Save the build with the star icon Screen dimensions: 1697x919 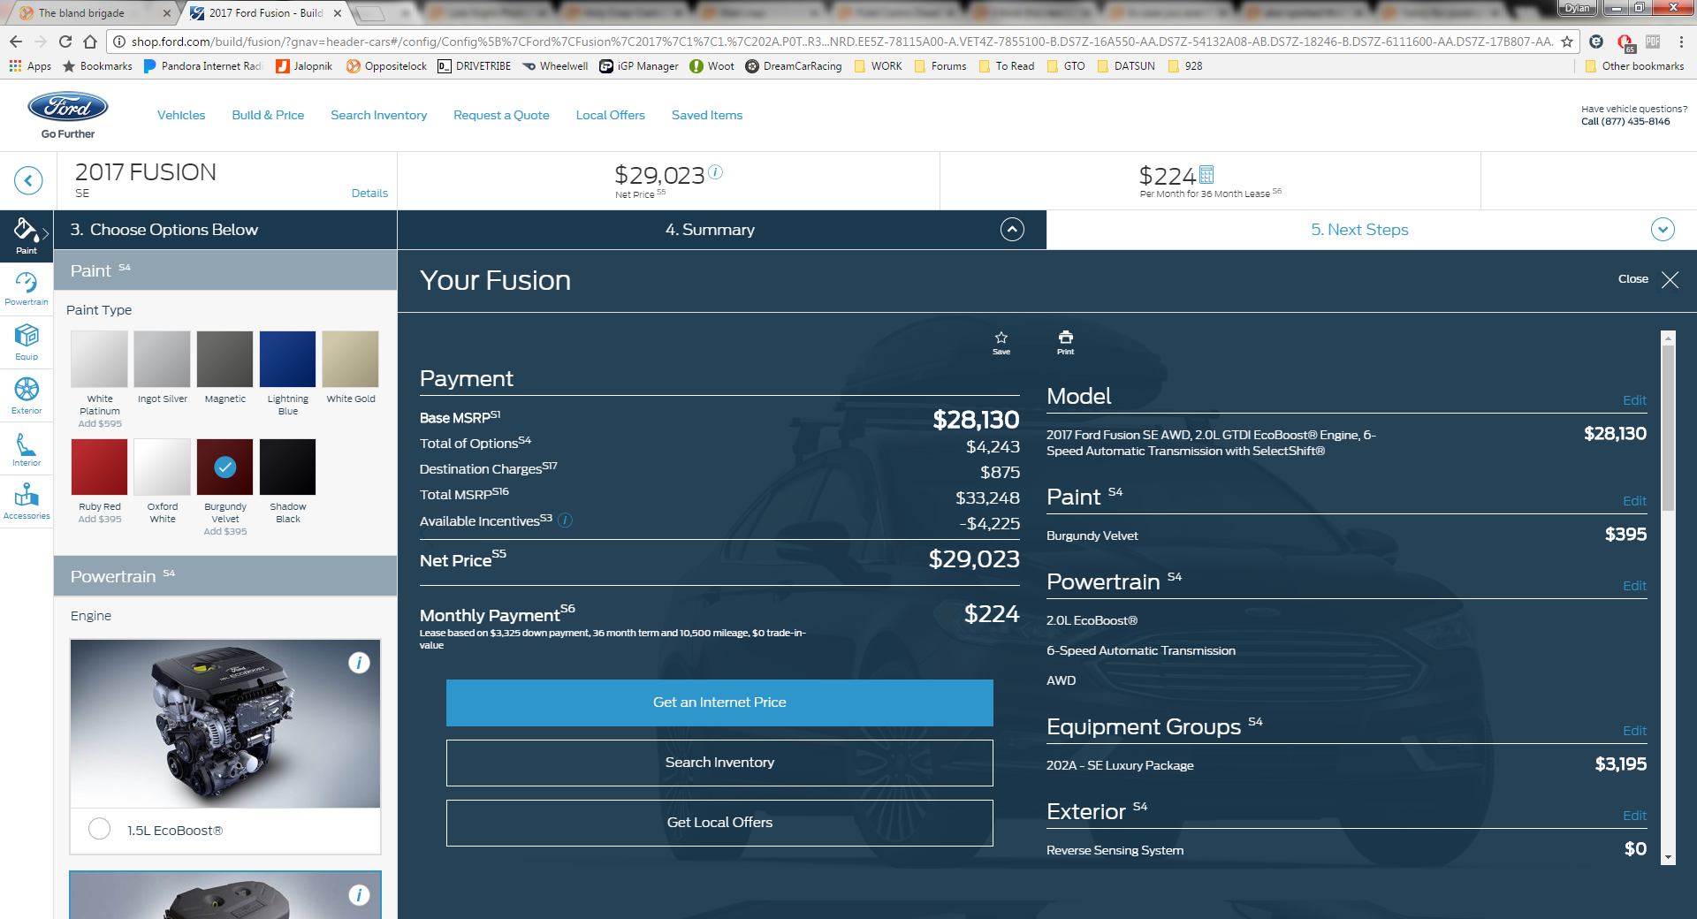click(x=1001, y=343)
